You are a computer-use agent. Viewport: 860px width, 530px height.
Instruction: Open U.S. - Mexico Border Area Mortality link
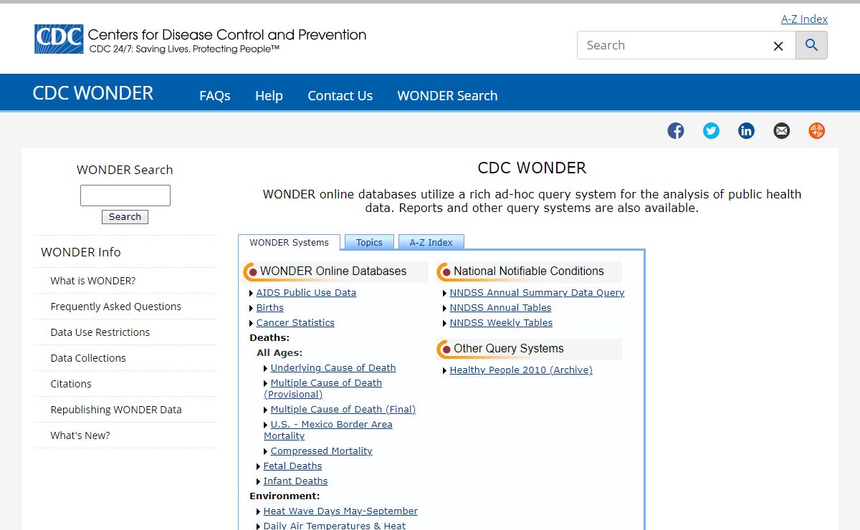pyautogui.click(x=328, y=430)
